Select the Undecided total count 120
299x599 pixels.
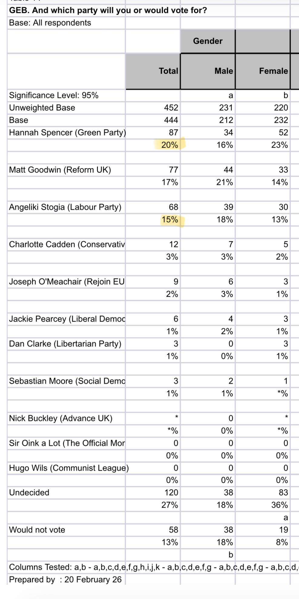[x=171, y=492]
